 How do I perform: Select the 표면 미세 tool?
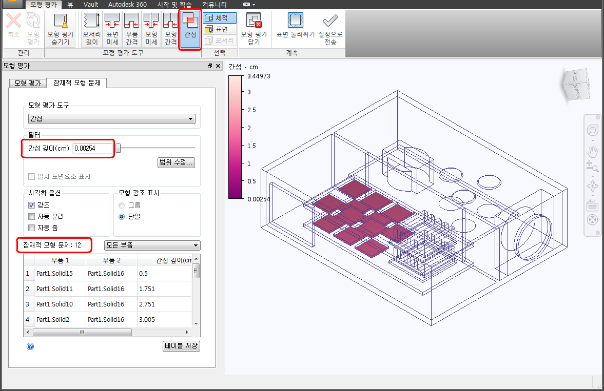point(112,29)
